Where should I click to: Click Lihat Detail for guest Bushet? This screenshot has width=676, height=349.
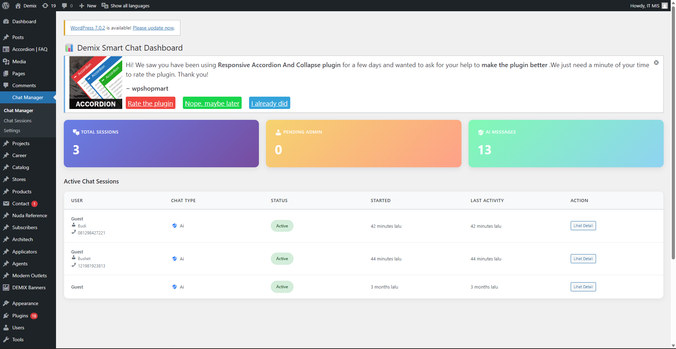pyautogui.click(x=583, y=259)
